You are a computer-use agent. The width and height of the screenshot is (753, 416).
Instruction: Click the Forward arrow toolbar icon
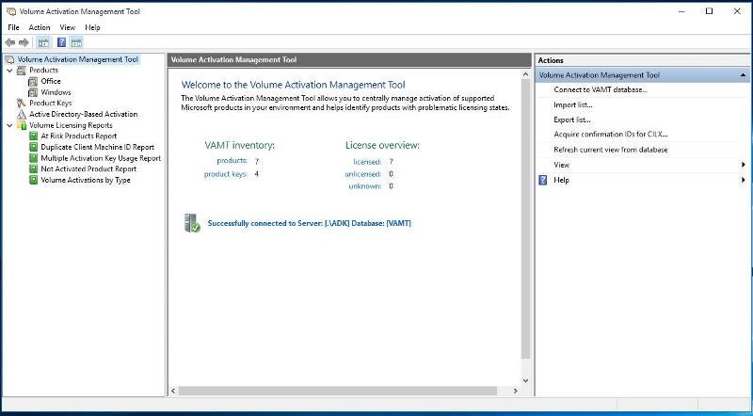[24, 42]
